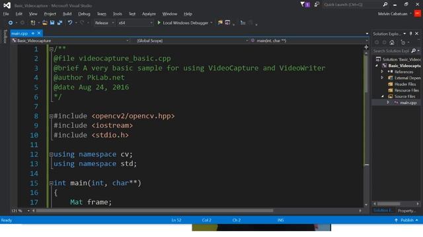Open the Build menu
This screenshot has height=237, width=423.
point(67,14)
